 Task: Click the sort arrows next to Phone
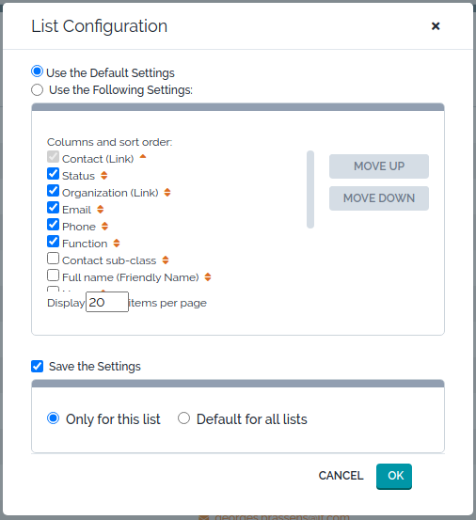[104, 227]
